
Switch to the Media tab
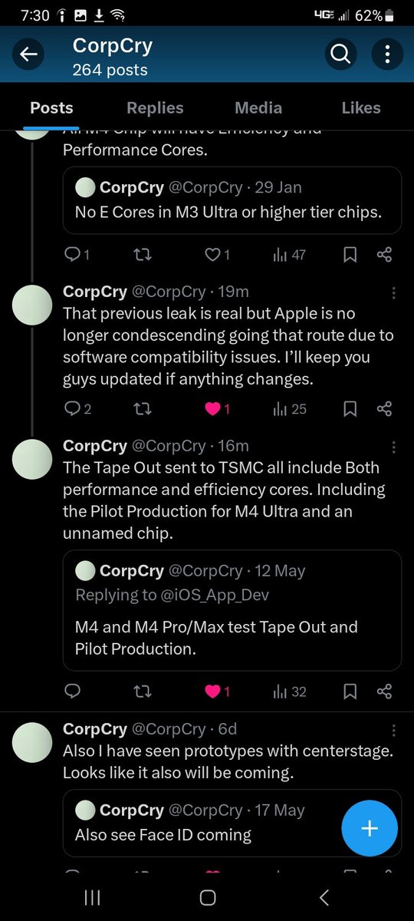click(x=258, y=108)
